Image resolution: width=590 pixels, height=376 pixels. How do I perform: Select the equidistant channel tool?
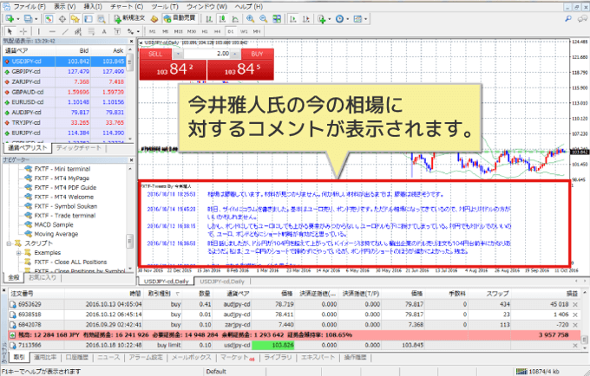point(78,31)
